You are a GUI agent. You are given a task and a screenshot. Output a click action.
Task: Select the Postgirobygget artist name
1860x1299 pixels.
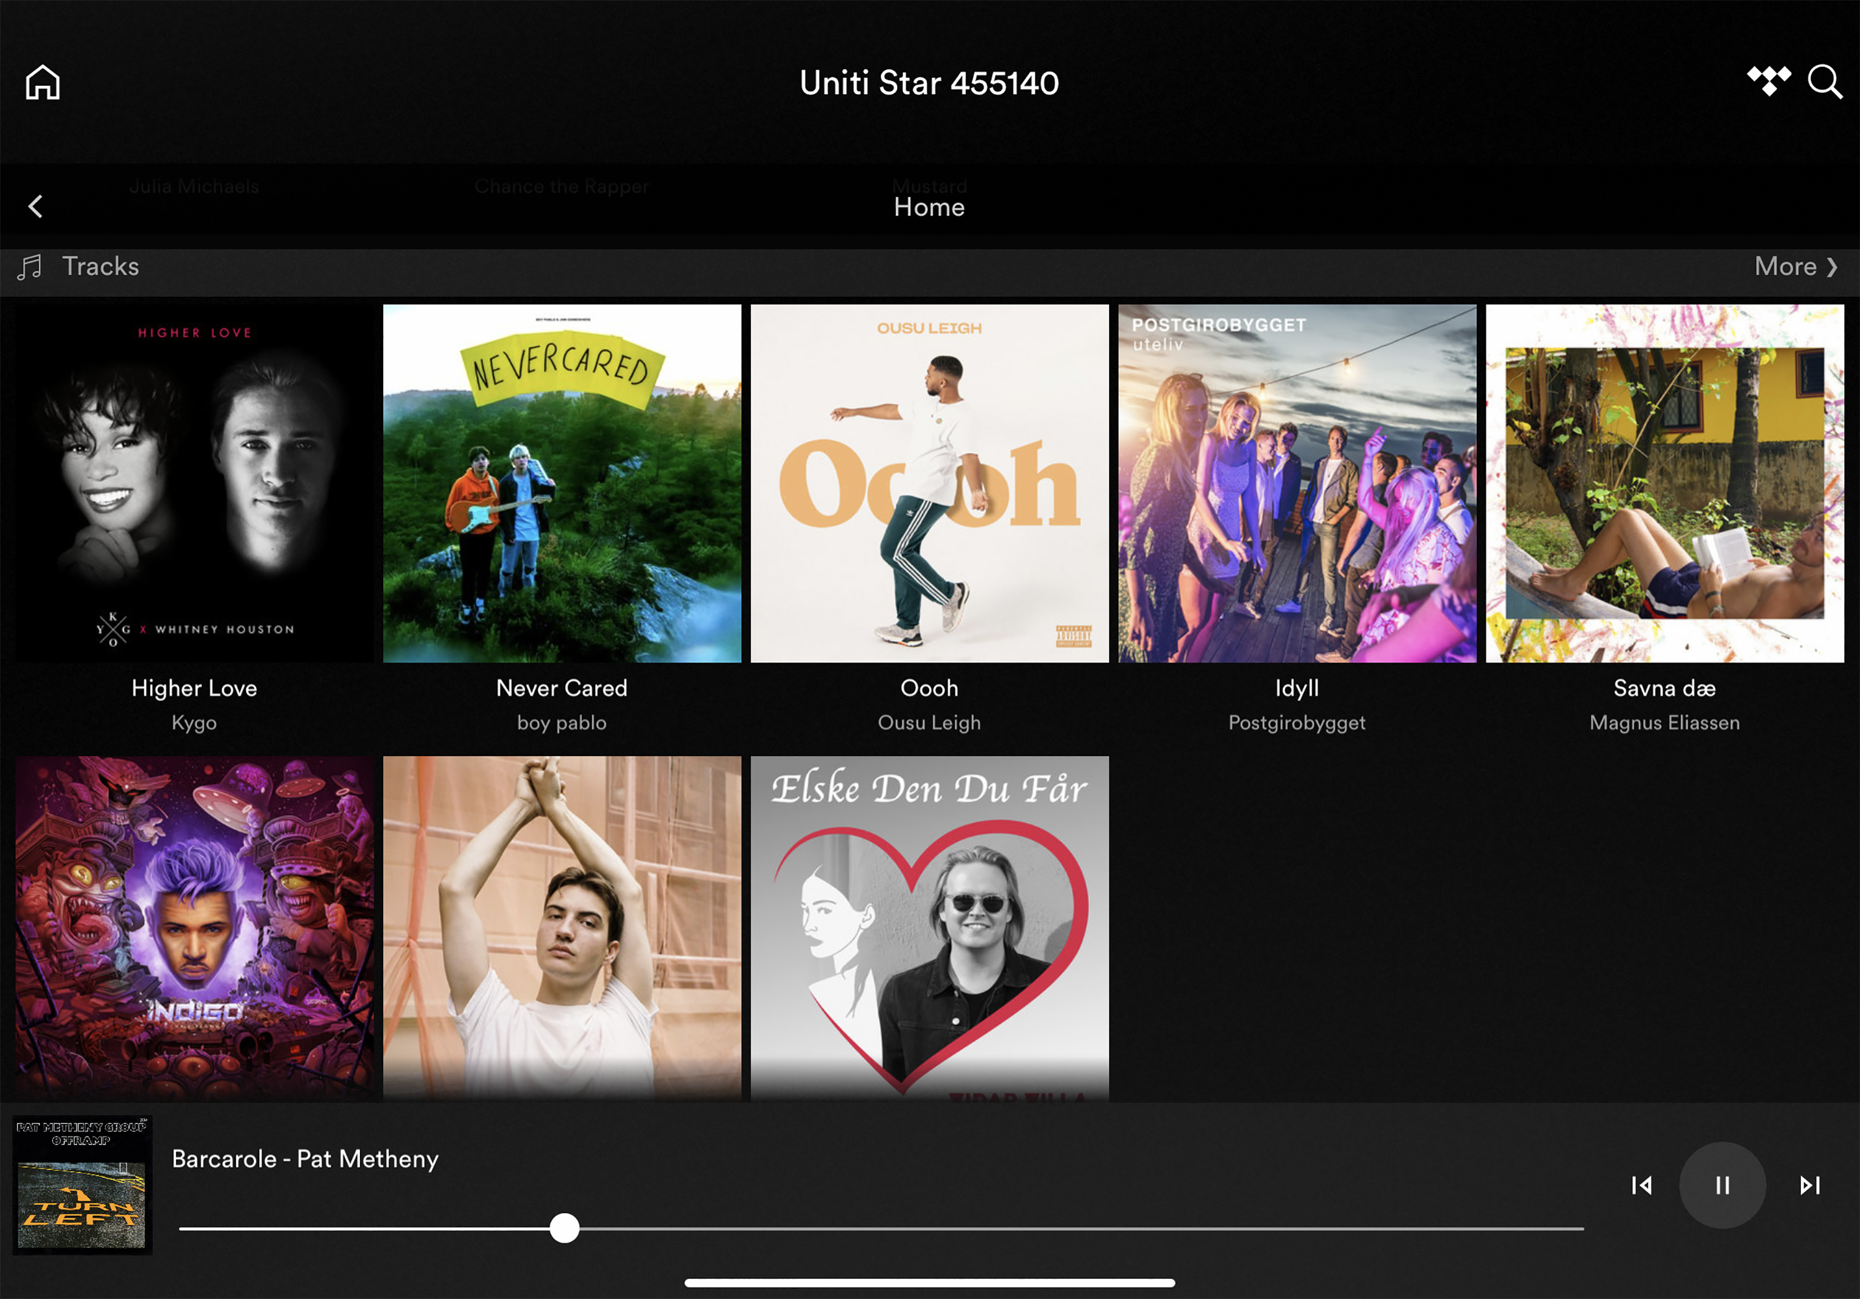[x=1298, y=723]
